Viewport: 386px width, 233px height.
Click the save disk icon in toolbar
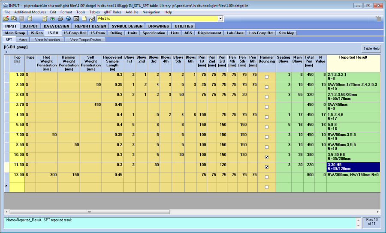coord(22,19)
